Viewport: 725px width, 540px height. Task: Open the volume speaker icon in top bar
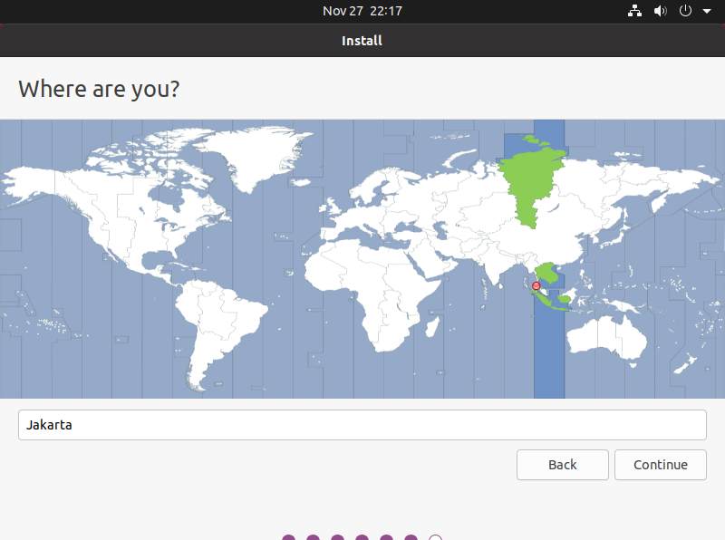coord(660,11)
